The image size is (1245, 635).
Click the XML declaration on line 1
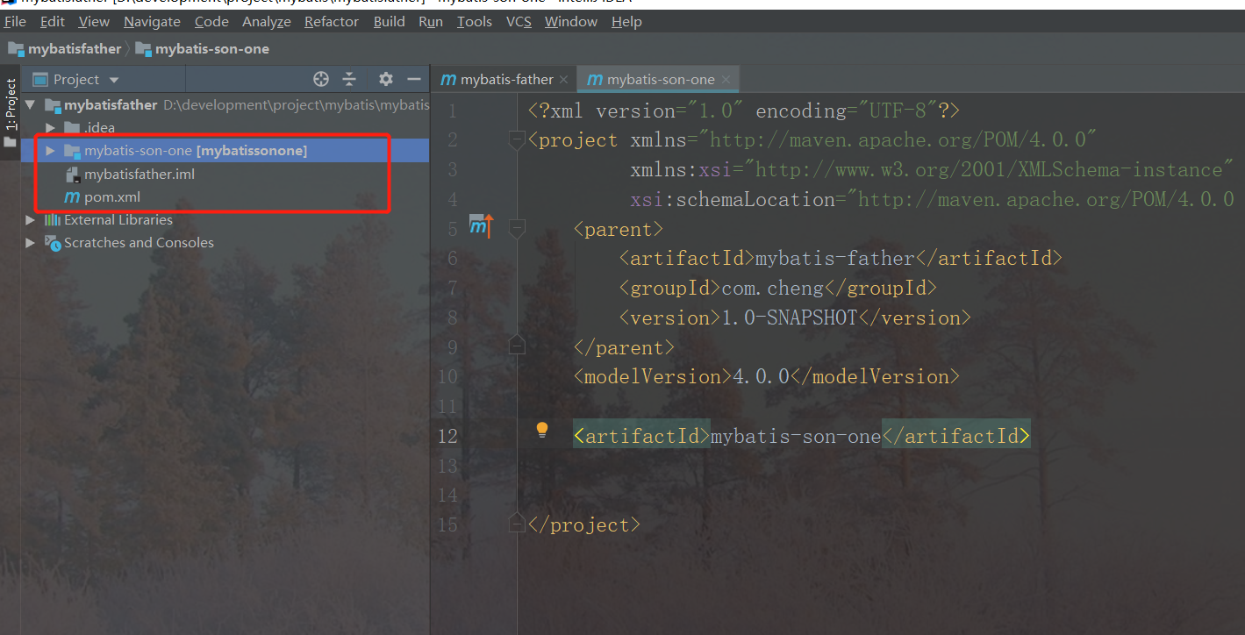744,111
